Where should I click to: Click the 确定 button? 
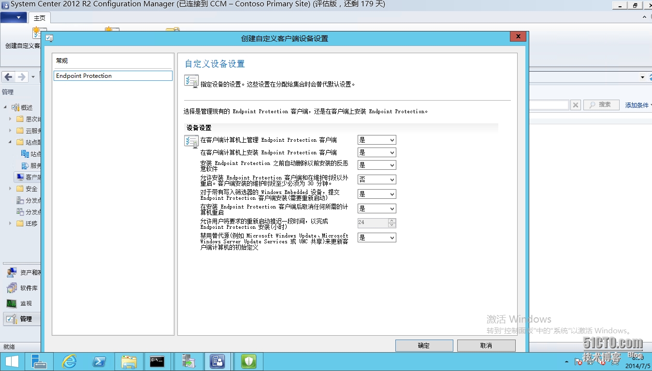click(424, 345)
